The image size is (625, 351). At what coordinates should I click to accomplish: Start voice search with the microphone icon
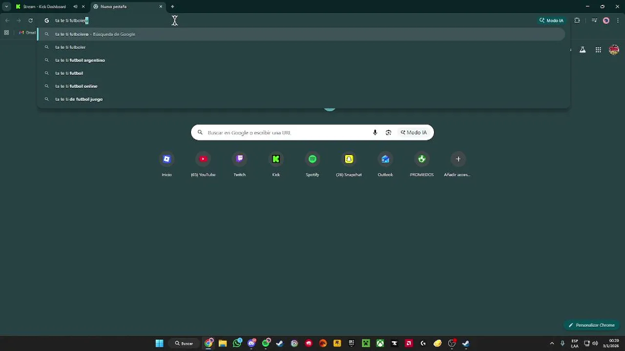375,133
